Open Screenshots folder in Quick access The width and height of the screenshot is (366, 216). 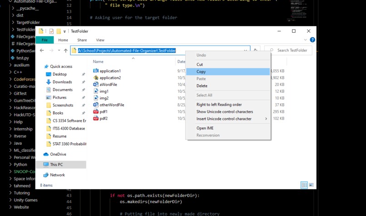[x=60, y=105]
